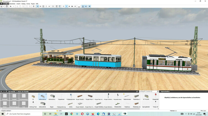Click the Windows Start button

2,114
